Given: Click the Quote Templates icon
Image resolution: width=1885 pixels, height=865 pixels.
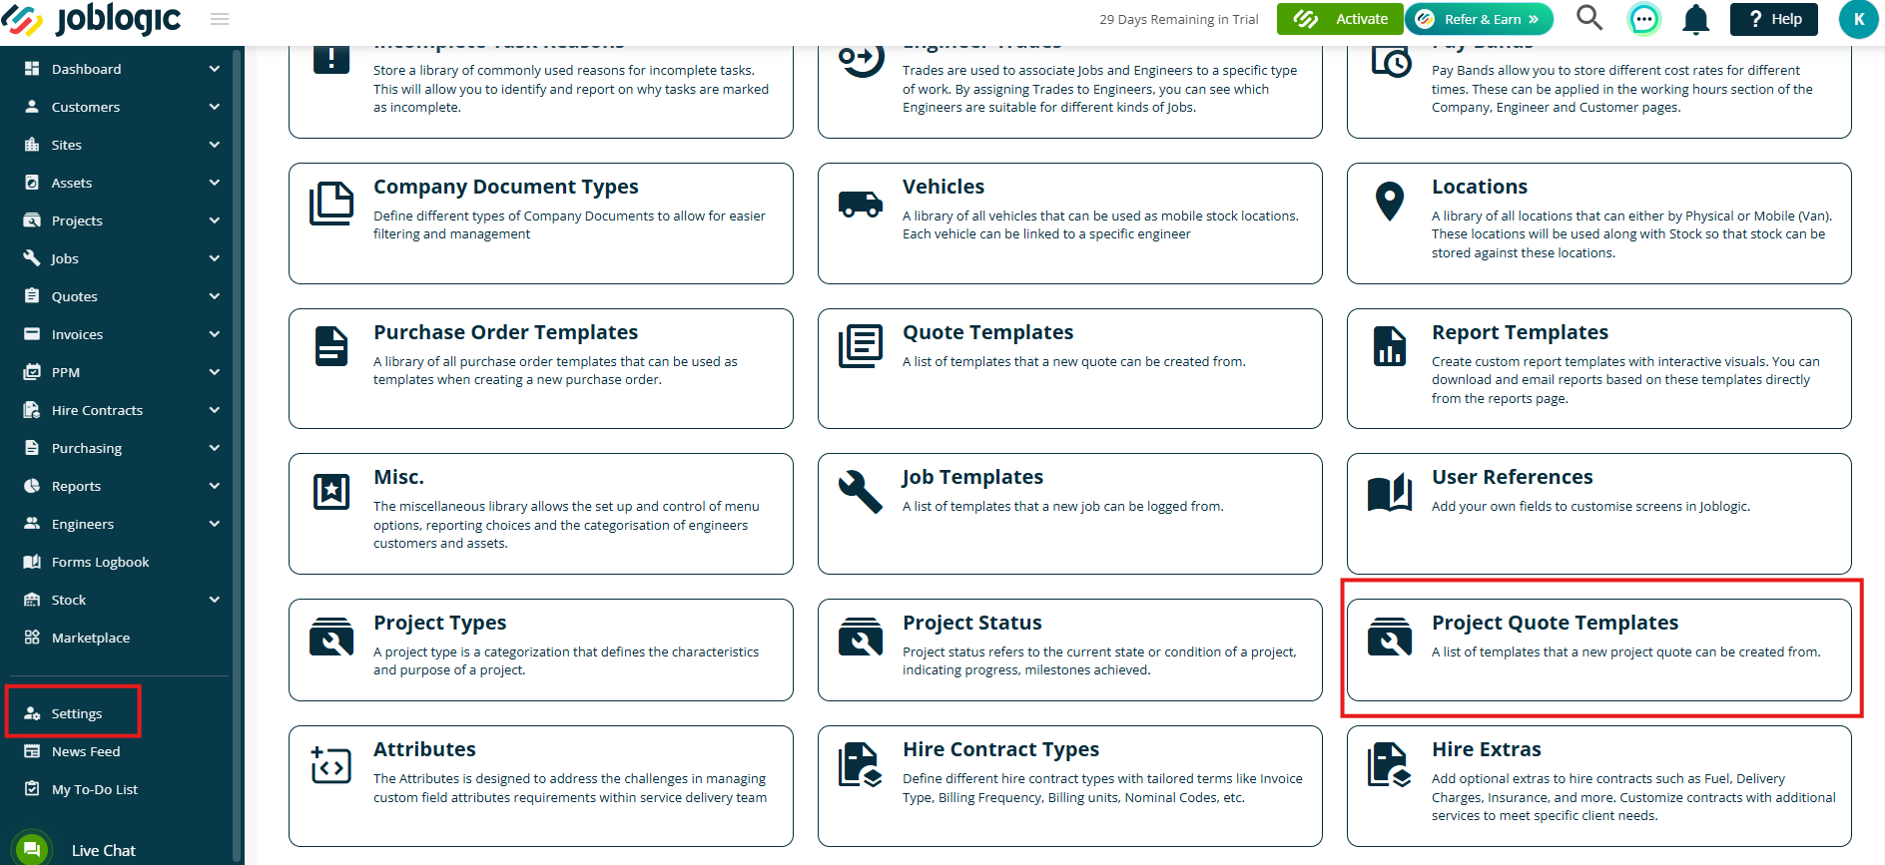Looking at the screenshot, I should point(861,346).
